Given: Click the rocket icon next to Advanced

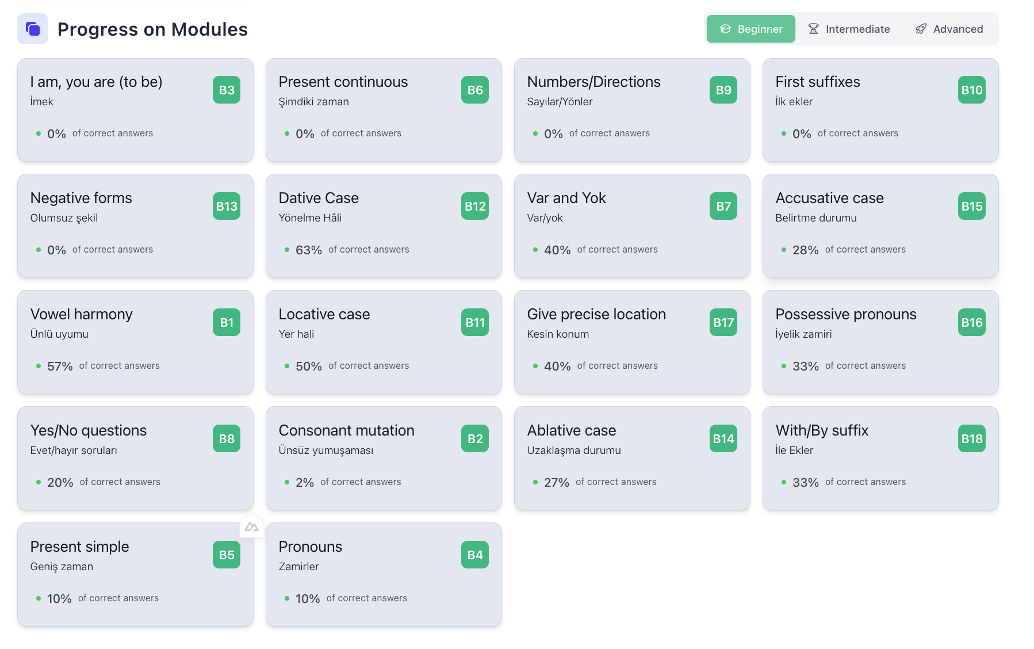Looking at the screenshot, I should [x=921, y=29].
